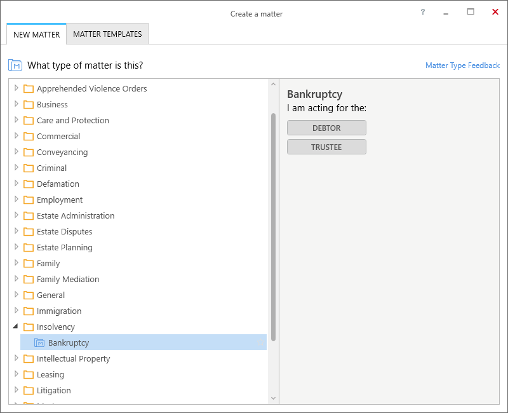Expand the Litigation tree node
This screenshot has width=508, height=413.
pyautogui.click(x=17, y=389)
